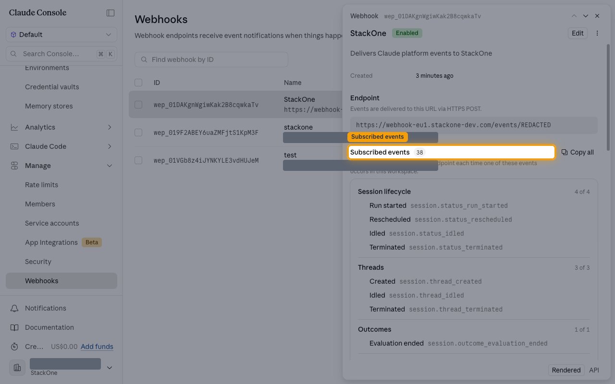Go to Memory stores
This screenshot has width=615, height=384.
[49, 106]
